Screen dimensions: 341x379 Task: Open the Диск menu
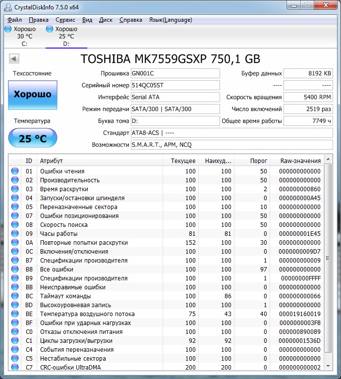click(106, 20)
